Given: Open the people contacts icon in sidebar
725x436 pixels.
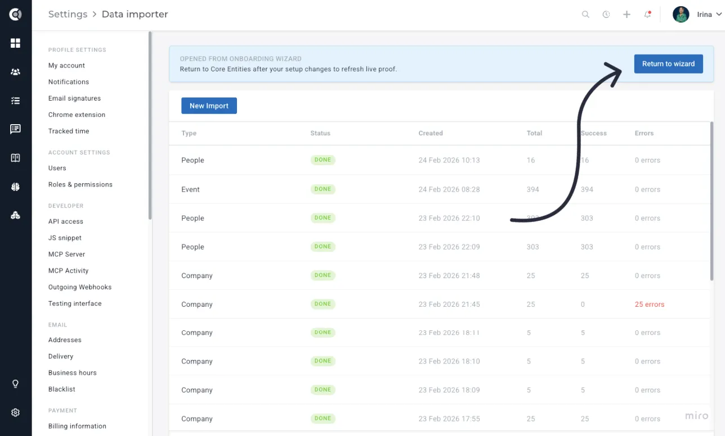Looking at the screenshot, I should point(15,72).
